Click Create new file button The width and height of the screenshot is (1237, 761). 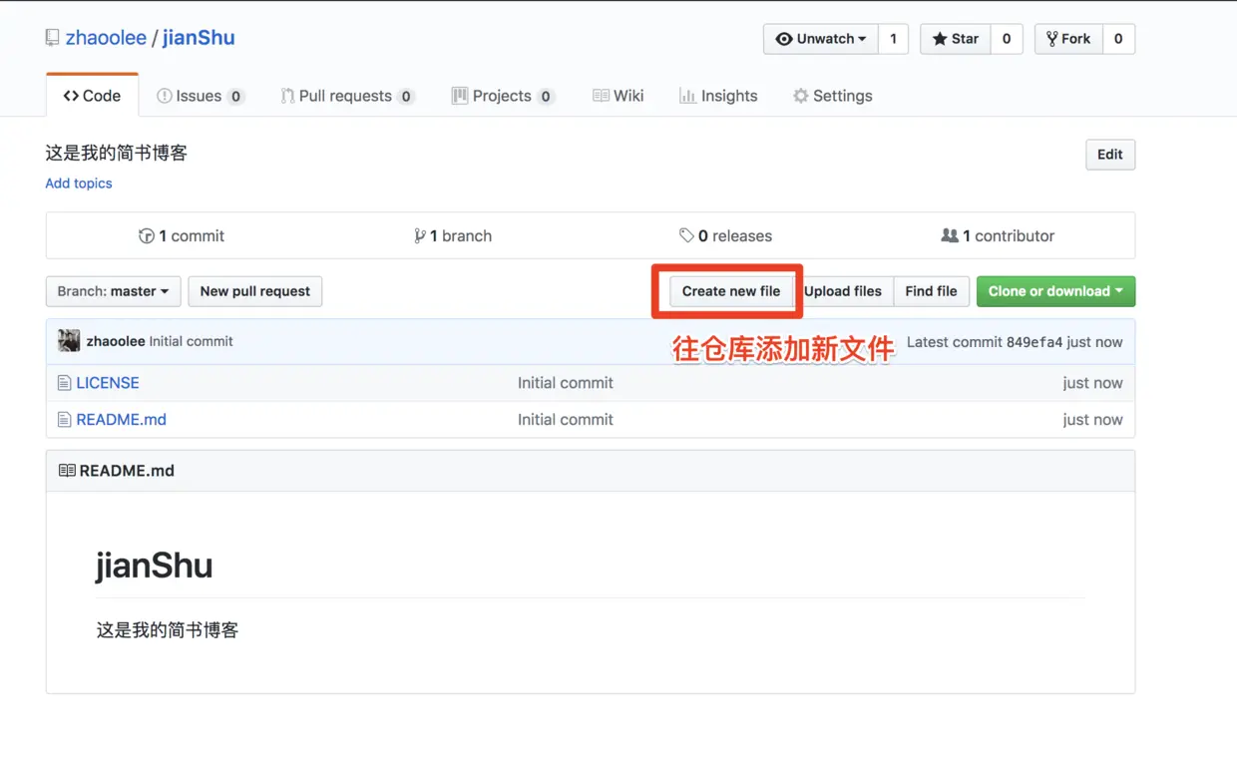coord(731,291)
